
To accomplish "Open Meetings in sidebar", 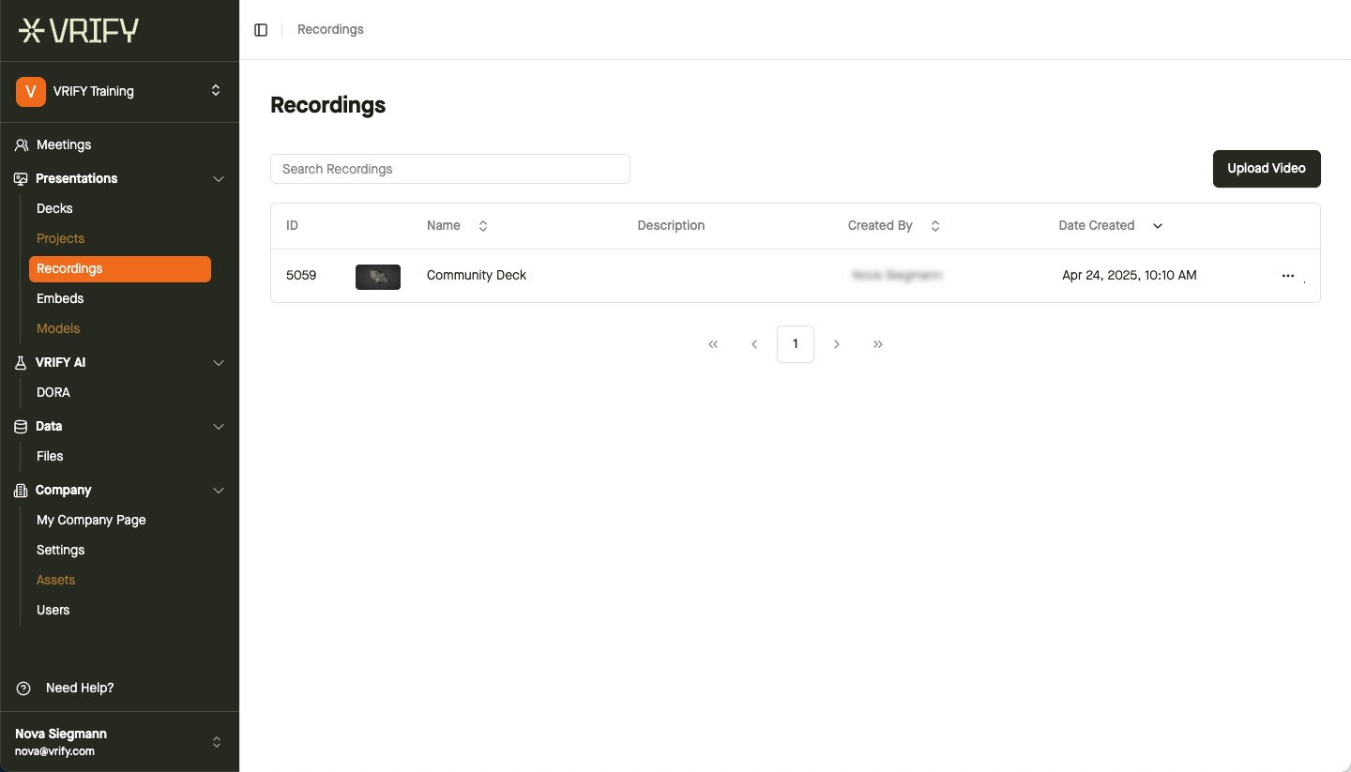I will [64, 144].
